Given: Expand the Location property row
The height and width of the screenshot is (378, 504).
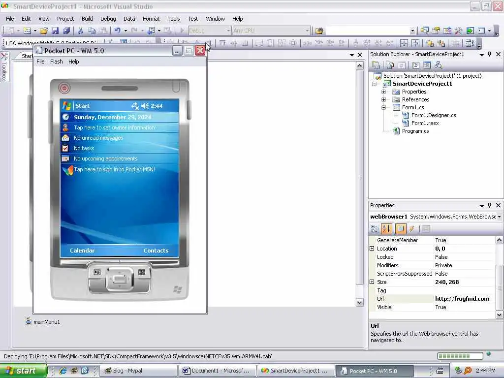Looking at the screenshot, I should [x=372, y=249].
